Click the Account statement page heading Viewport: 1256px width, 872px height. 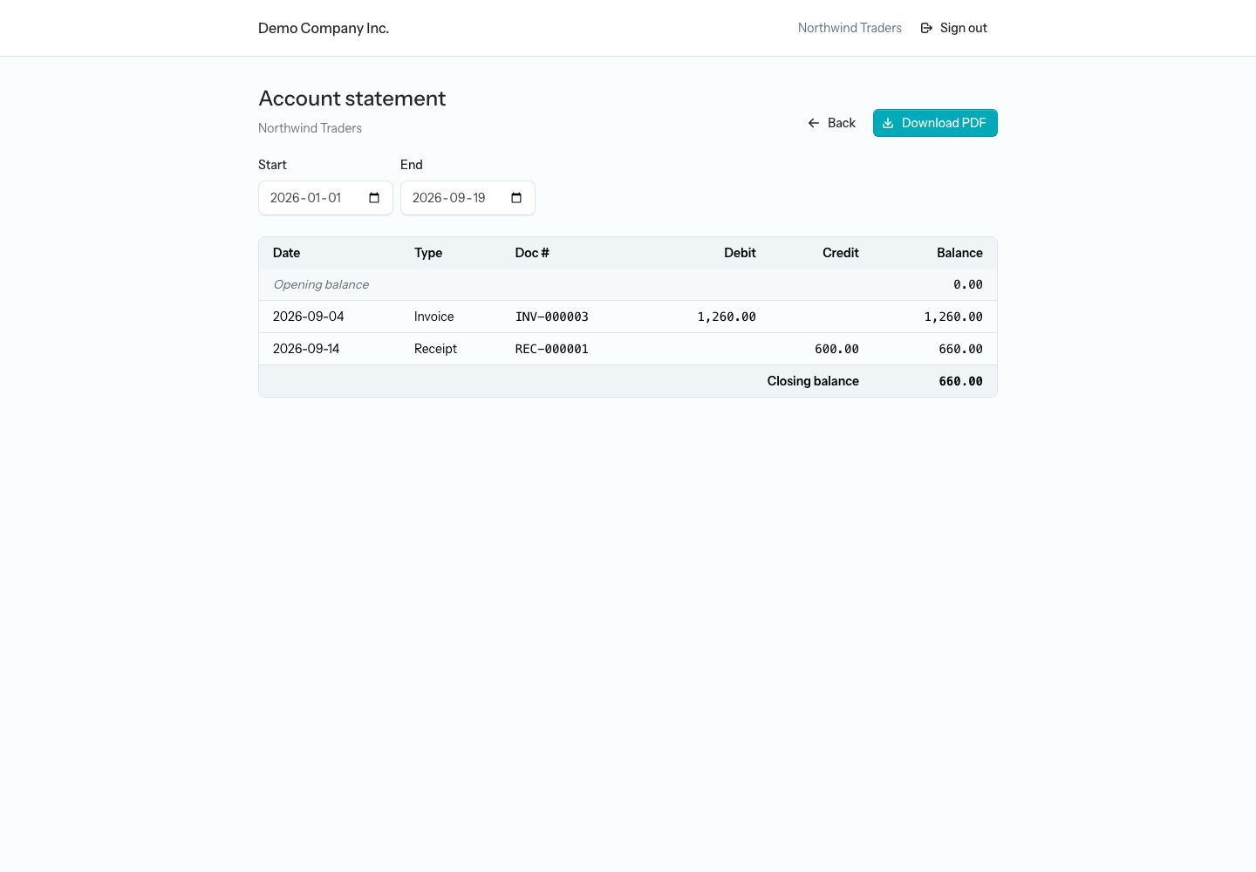tap(352, 99)
